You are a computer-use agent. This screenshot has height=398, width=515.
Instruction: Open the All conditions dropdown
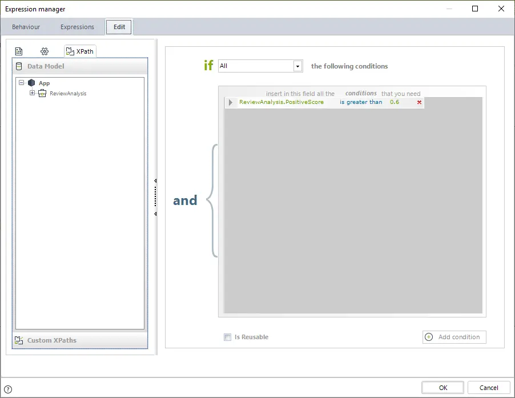(260, 66)
